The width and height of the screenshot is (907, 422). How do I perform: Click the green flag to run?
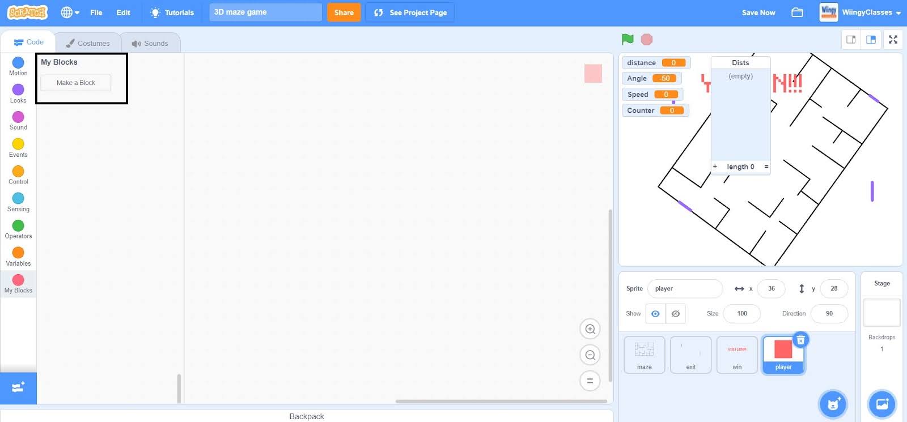(x=628, y=39)
